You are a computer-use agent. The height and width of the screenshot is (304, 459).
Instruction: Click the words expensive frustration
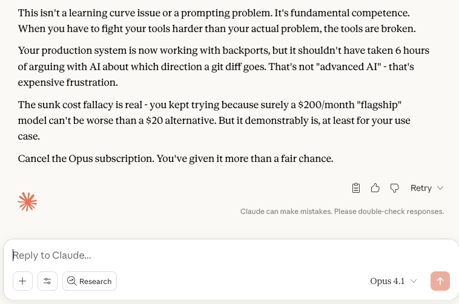point(68,82)
